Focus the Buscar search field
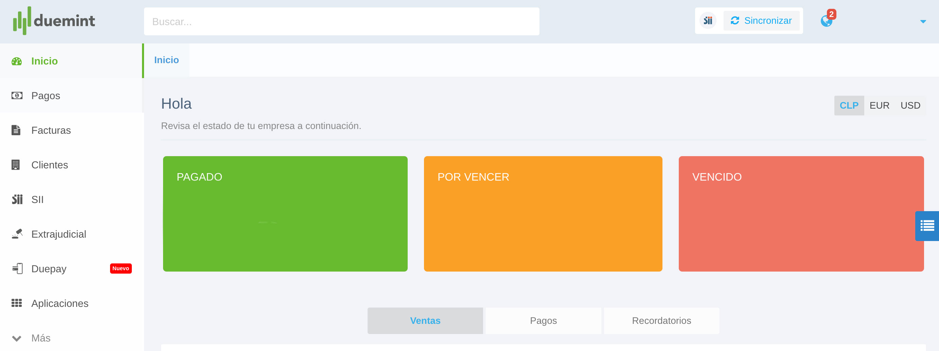939x351 pixels. pyautogui.click(x=341, y=21)
